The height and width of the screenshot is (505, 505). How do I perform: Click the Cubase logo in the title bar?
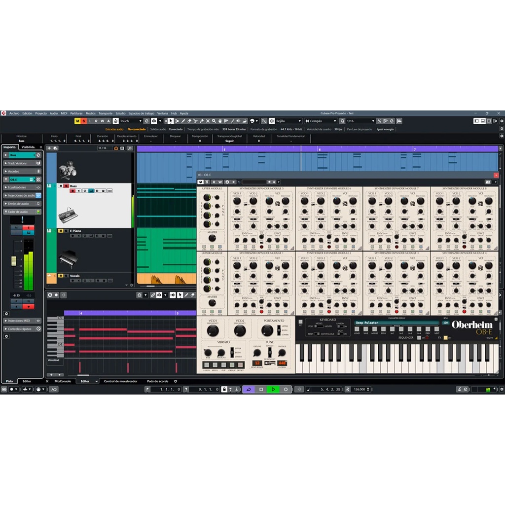click(x=3, y=113)
